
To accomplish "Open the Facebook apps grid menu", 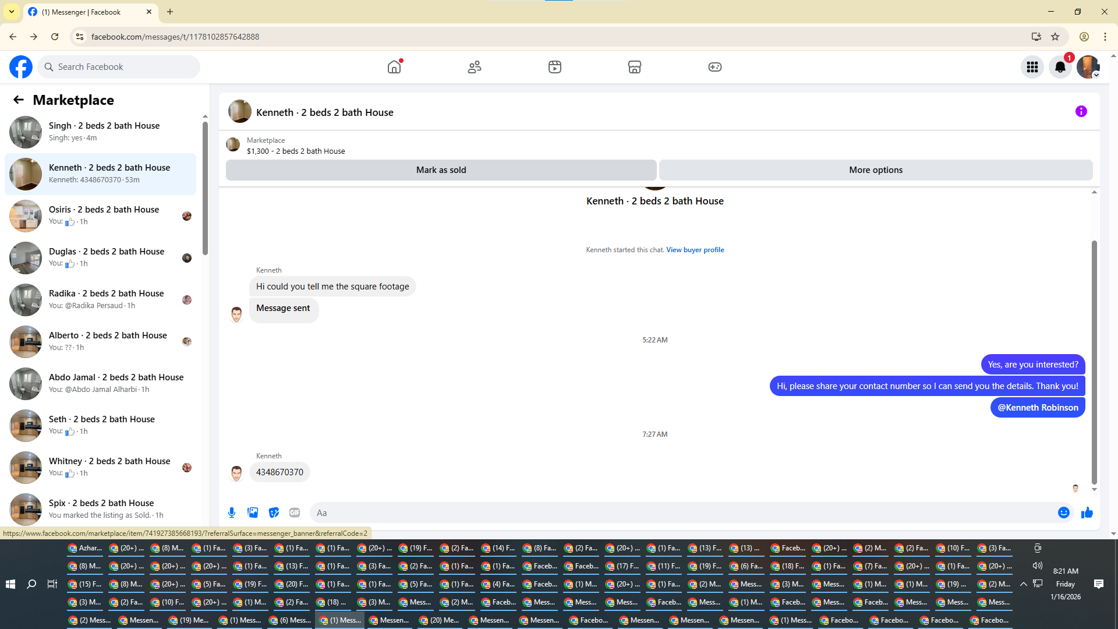I will [x=1032, y=67].
